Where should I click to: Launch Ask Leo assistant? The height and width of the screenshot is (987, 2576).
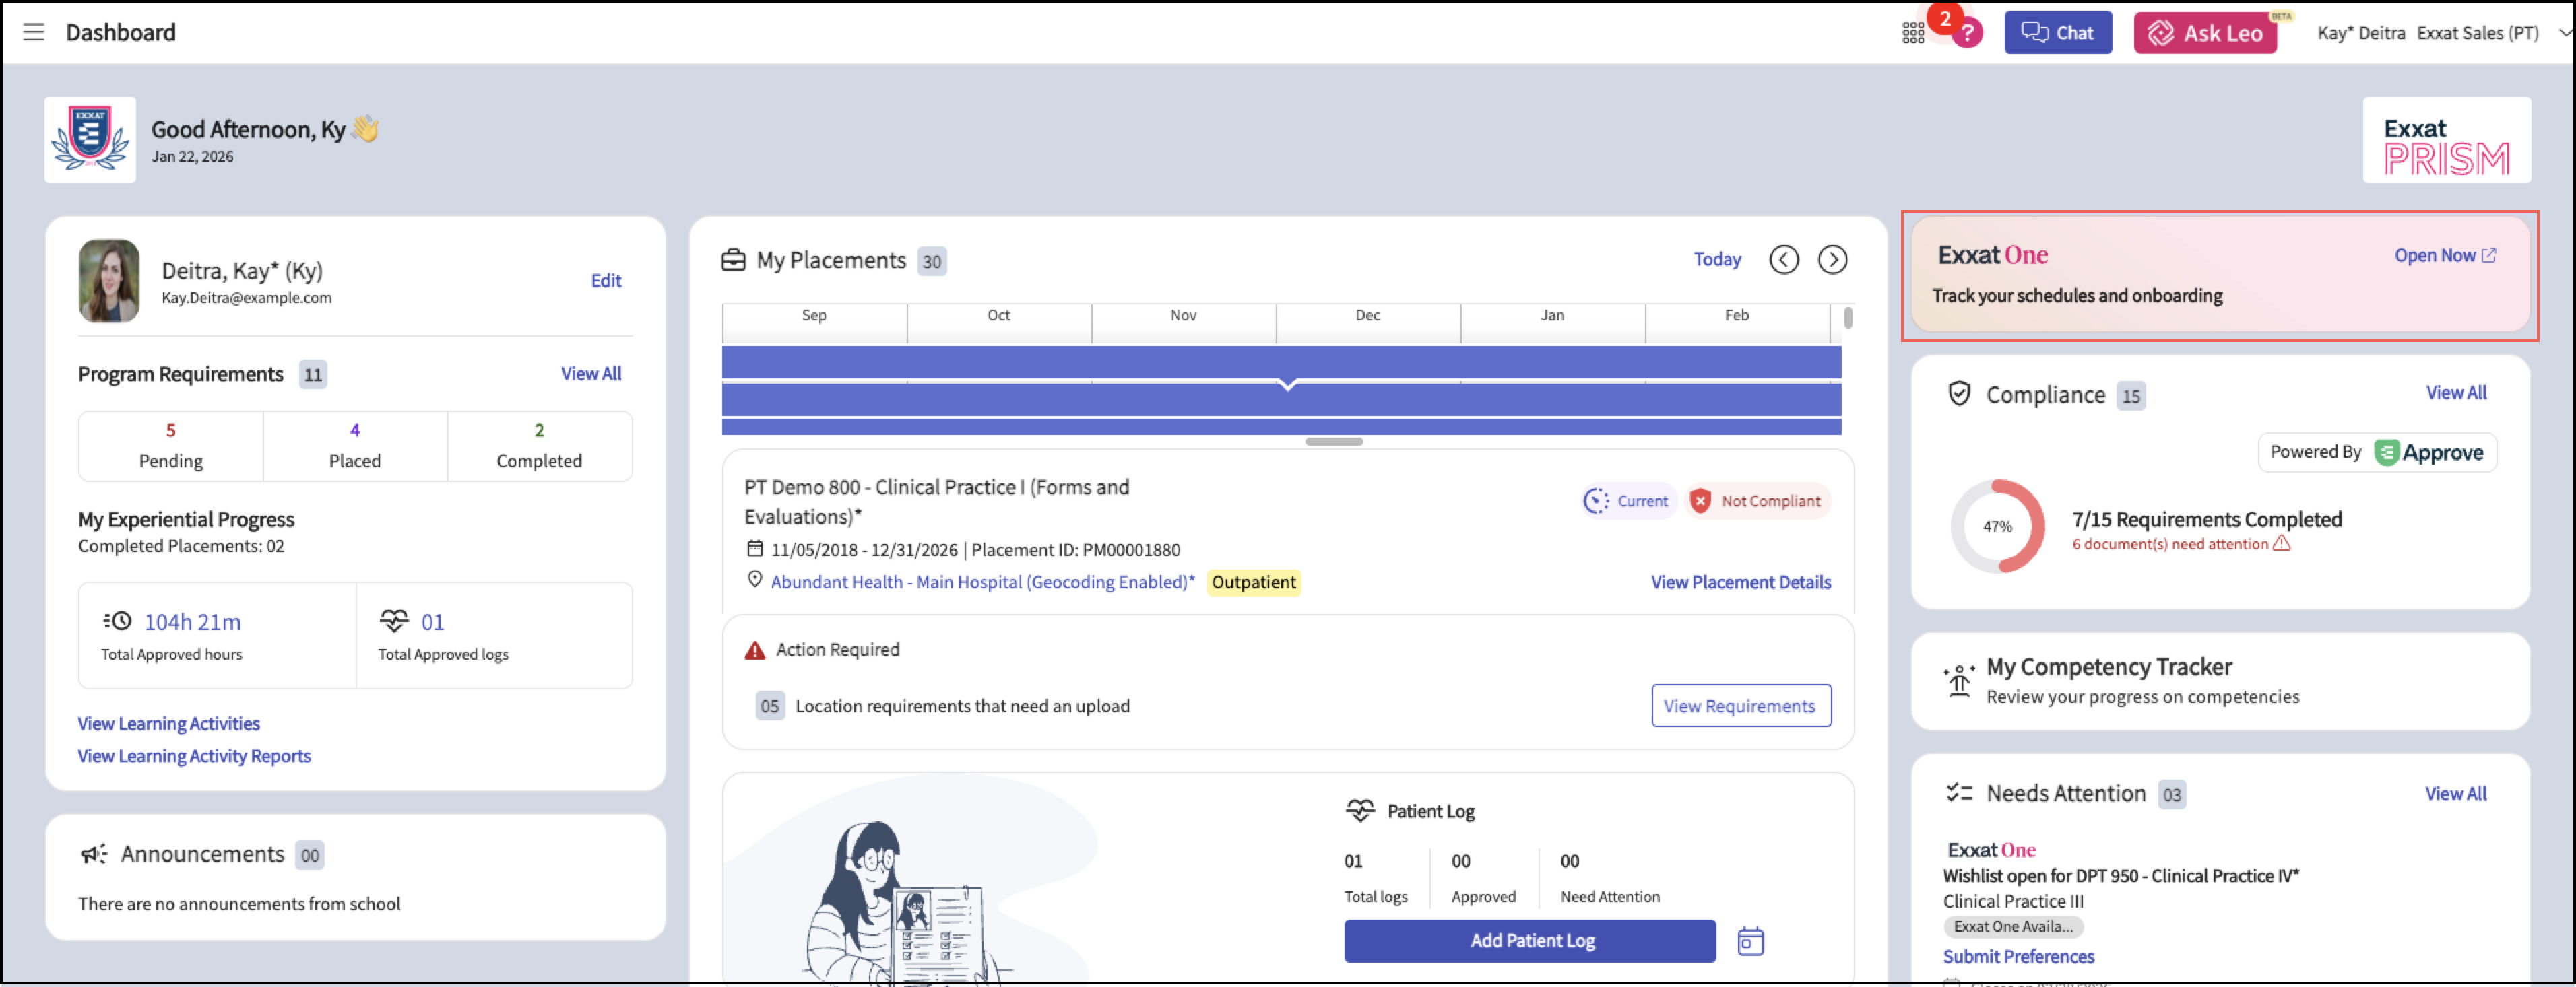(x=2205, y=33)
